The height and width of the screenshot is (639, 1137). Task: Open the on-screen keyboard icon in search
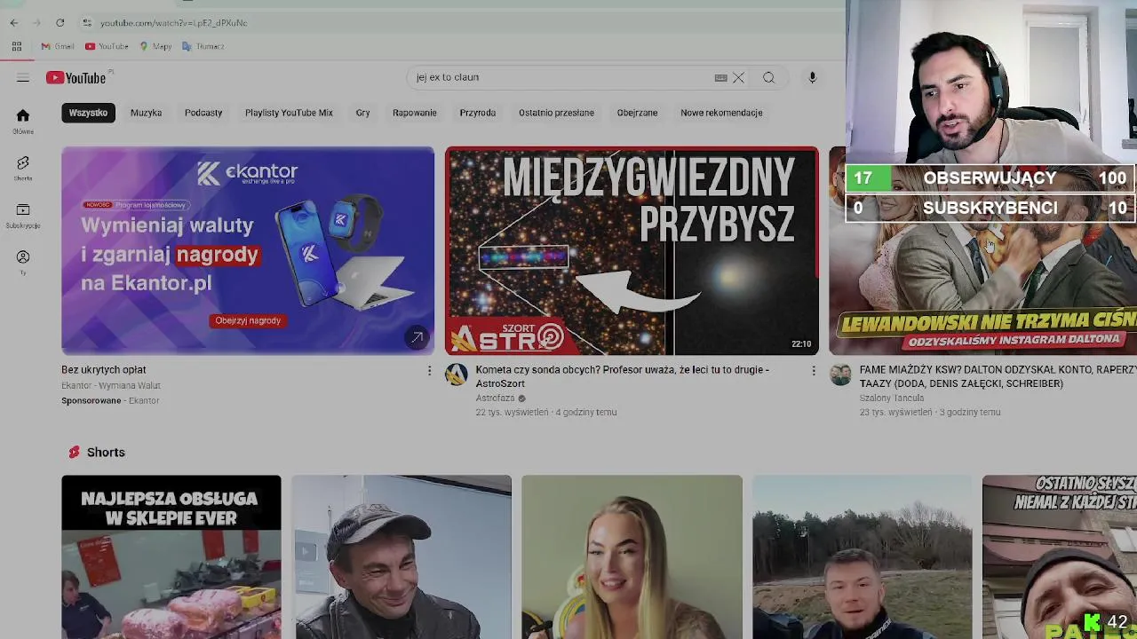pyautogui.click(x=721, y=78)
